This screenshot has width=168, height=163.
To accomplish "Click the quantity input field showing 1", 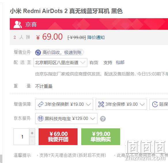I will click(x=22, y=137).
